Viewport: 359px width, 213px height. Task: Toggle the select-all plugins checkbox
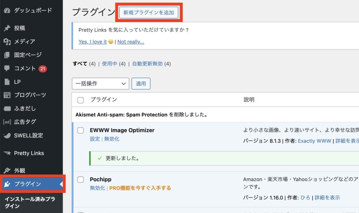coord(80,100)
